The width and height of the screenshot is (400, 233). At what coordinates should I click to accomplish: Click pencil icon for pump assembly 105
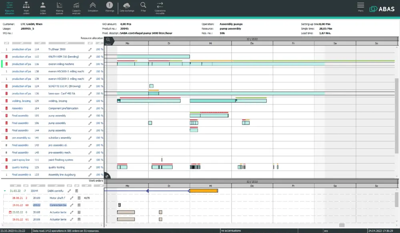[x=90, y=116]
